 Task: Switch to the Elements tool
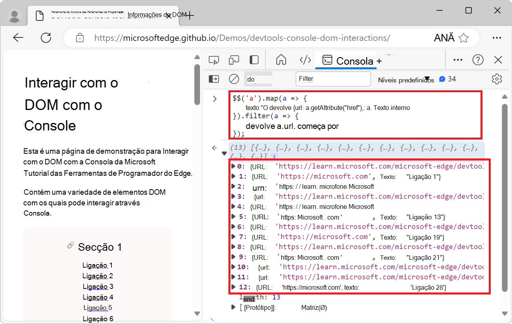305,60
